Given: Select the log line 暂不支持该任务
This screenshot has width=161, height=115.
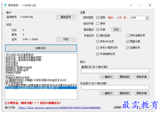Looking at the screenshot, I should point(14,83).
